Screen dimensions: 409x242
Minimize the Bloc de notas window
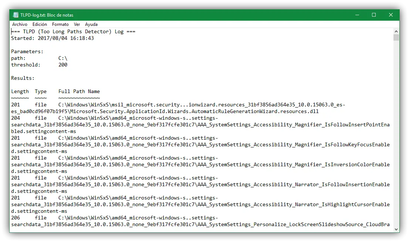(x=356, y=15)
